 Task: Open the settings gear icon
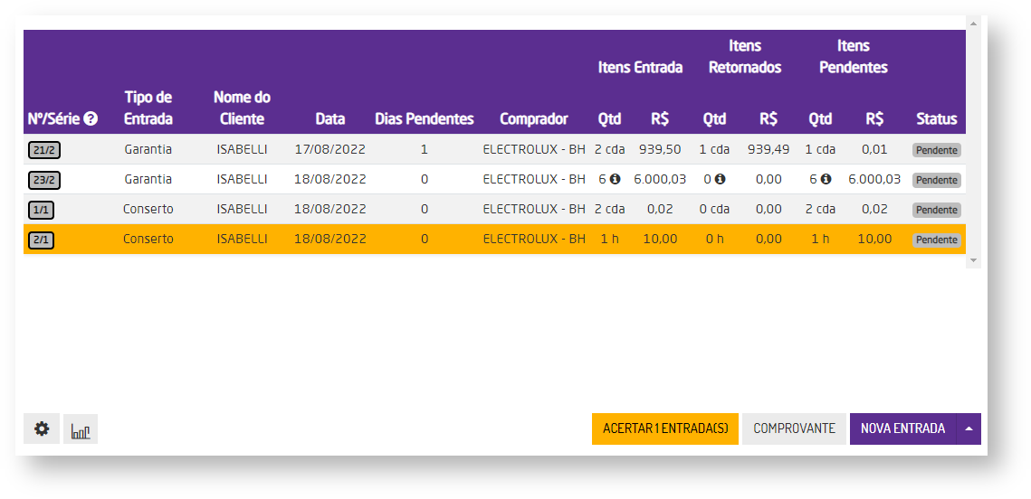pos(42,429)
